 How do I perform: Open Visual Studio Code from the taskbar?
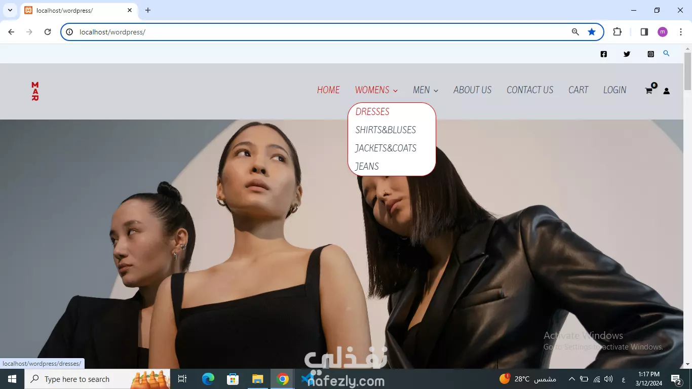(307, 379)
